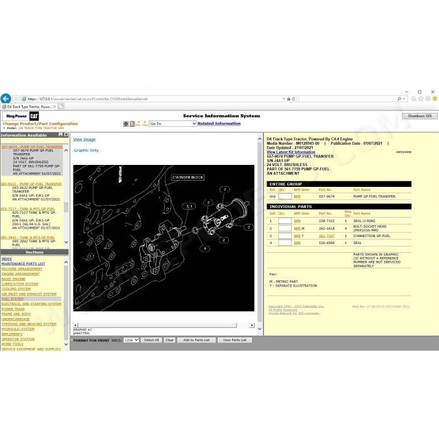Viewport: 439px width, 439px height.
Task: Open 425-7127 TANK & MTG GP-FUEL link
Action: 28,209
